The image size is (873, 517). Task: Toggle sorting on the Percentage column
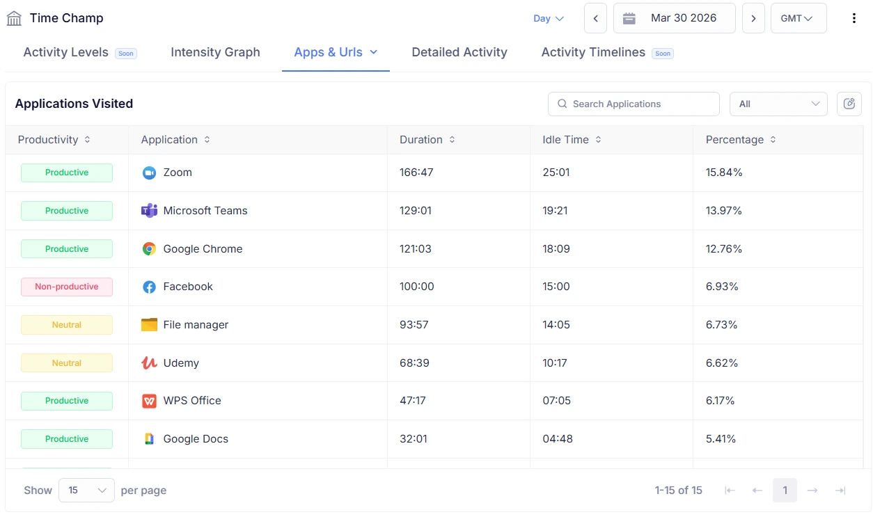(772, 139)
